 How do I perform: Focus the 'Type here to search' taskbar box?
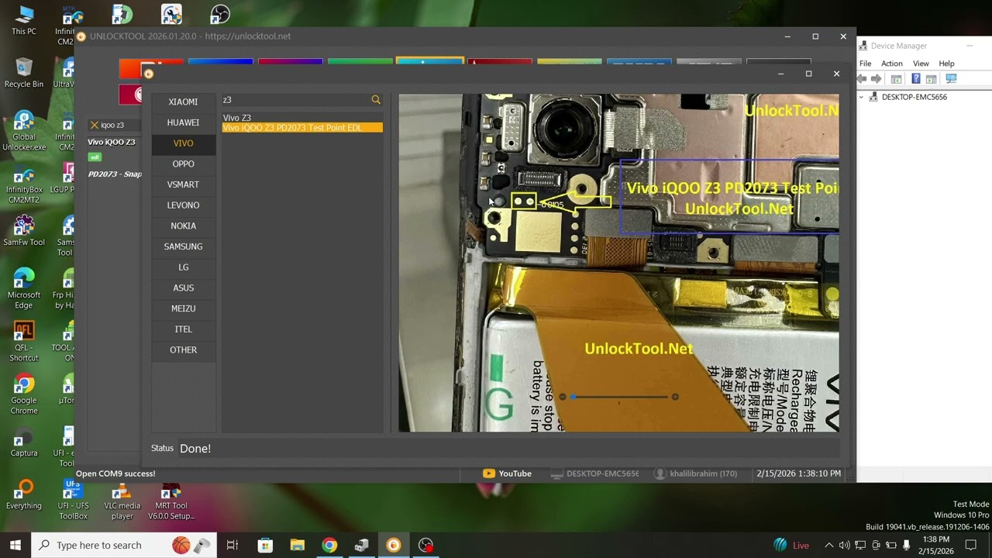point(124,545)
